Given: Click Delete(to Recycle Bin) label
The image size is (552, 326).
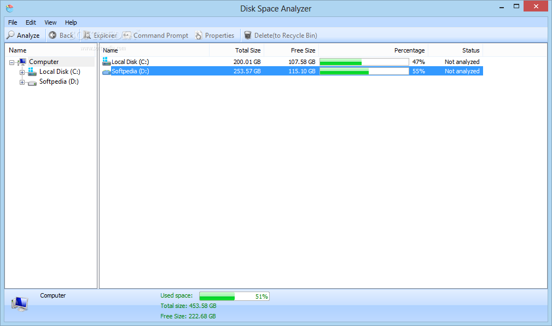Looking at the screenshot, I should pos(286,35).
